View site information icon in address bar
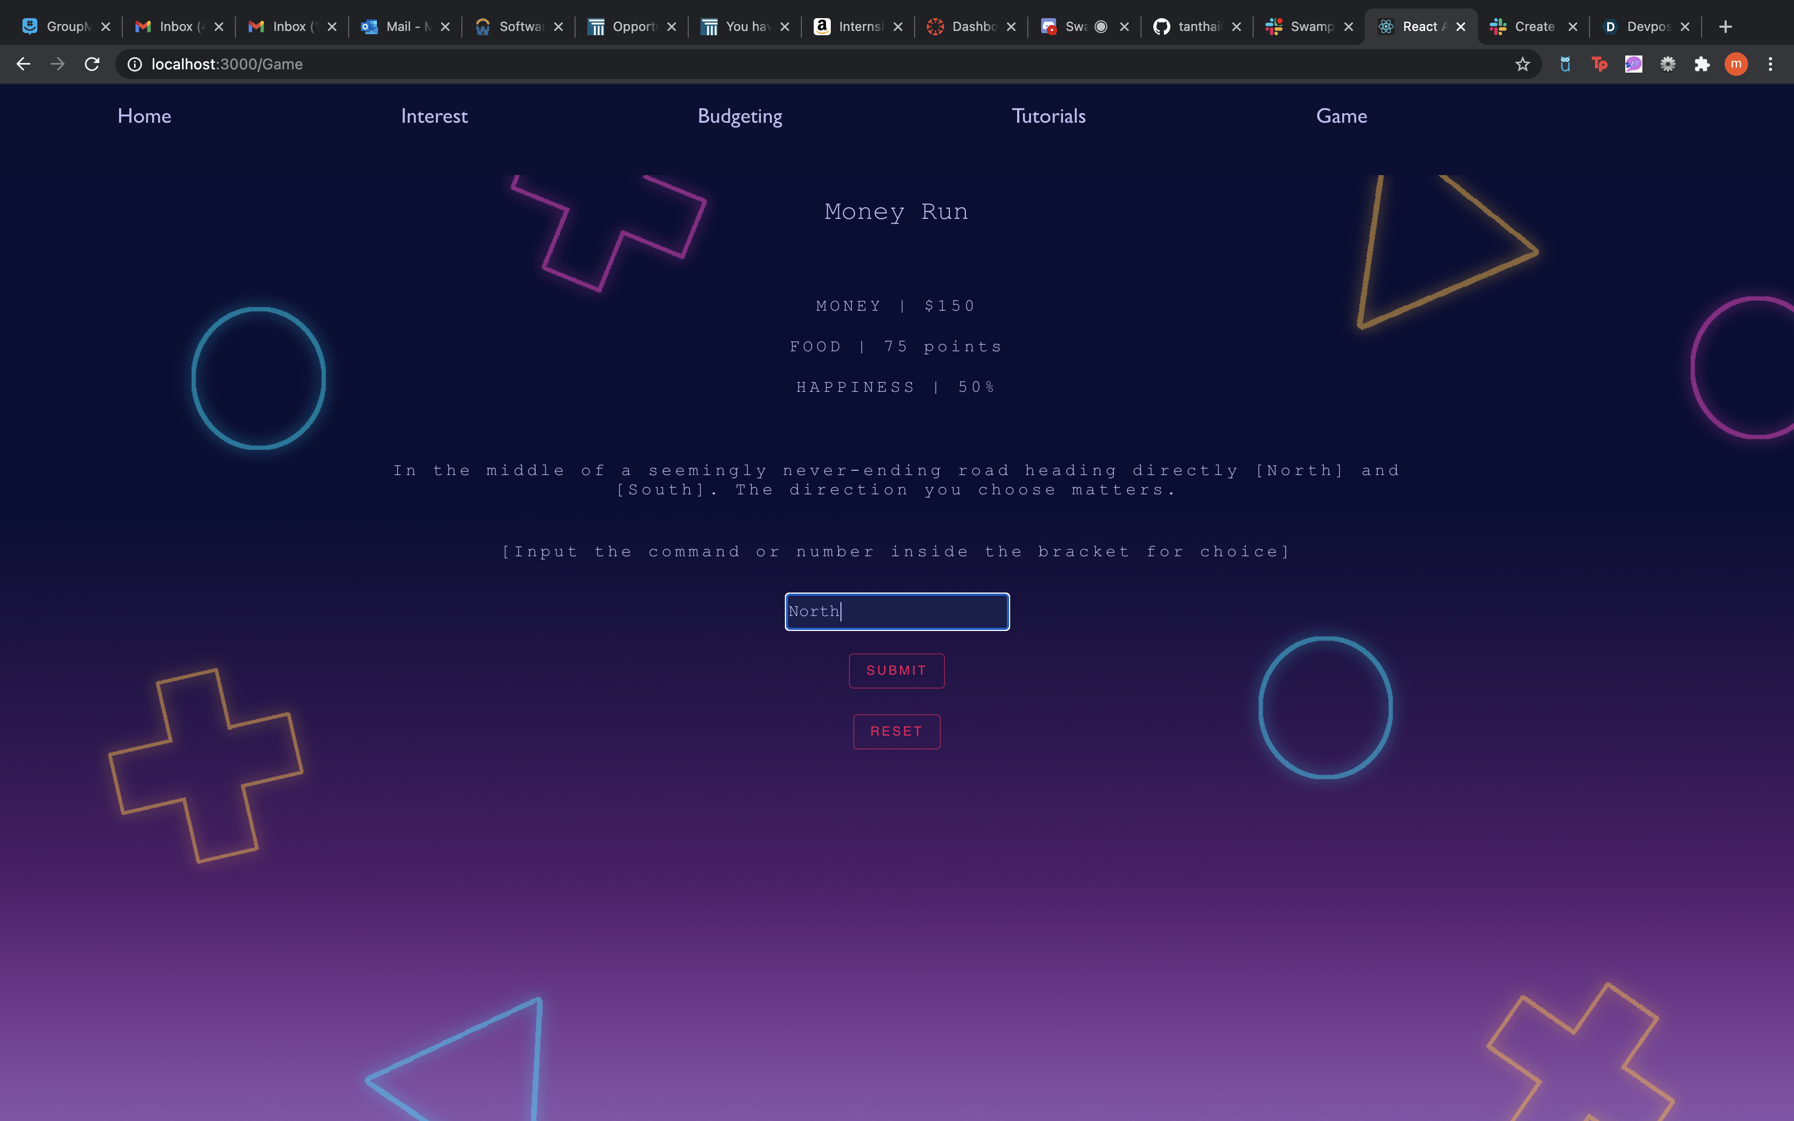Viewport: 1794px width, 1121px height. pos(135,65)
